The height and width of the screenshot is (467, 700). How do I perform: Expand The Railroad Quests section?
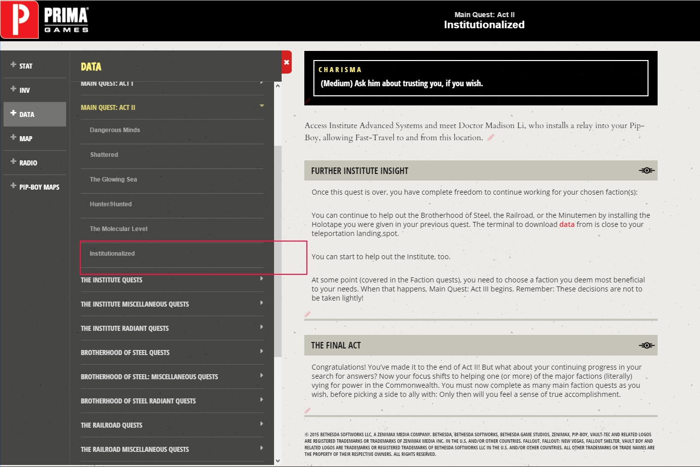(x=172, y=425)
